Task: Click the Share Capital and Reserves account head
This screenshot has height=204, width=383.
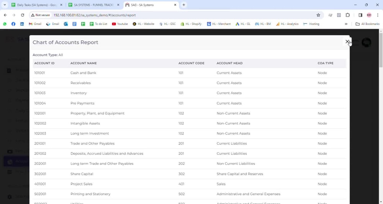Action: (x=240, y=174)
